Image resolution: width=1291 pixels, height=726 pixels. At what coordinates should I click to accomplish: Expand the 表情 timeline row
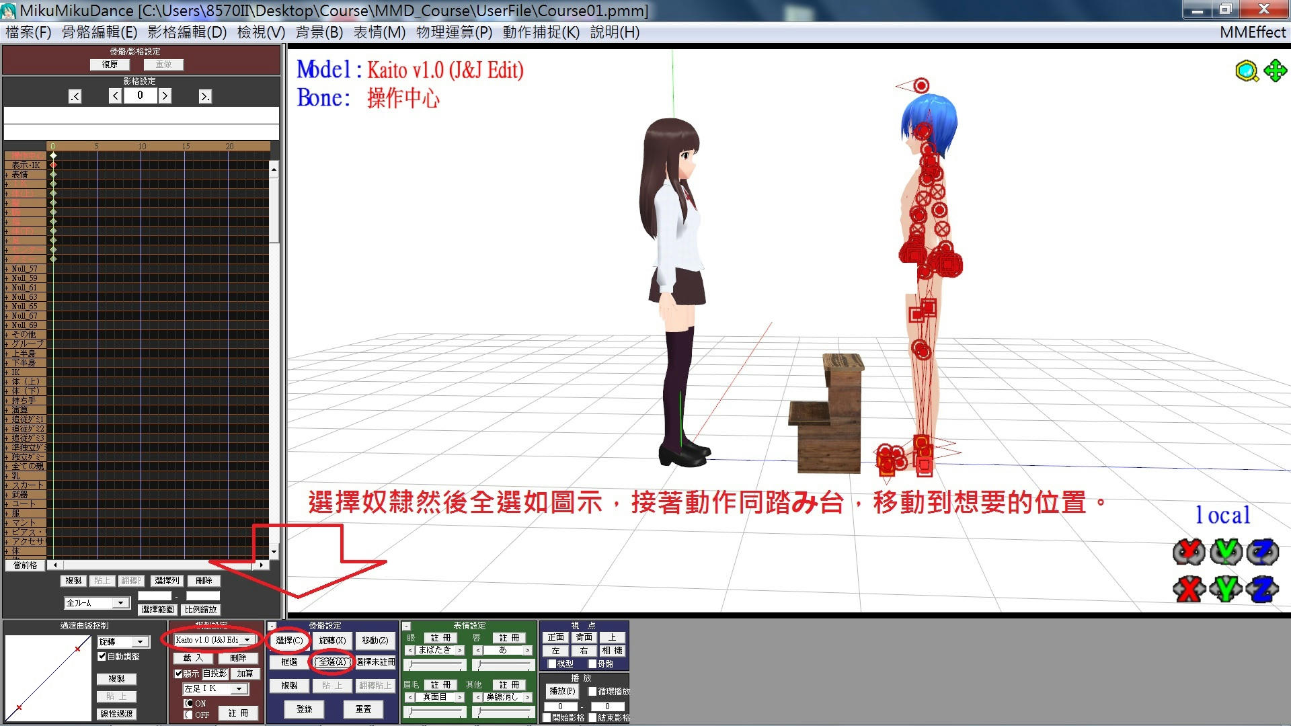7,175
